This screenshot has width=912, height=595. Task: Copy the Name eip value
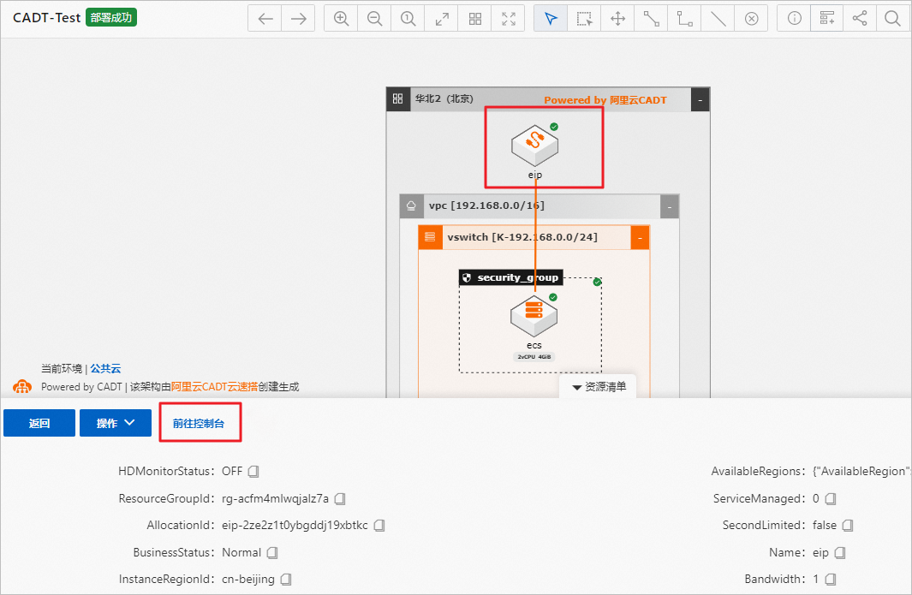click(x=839, y=552)
